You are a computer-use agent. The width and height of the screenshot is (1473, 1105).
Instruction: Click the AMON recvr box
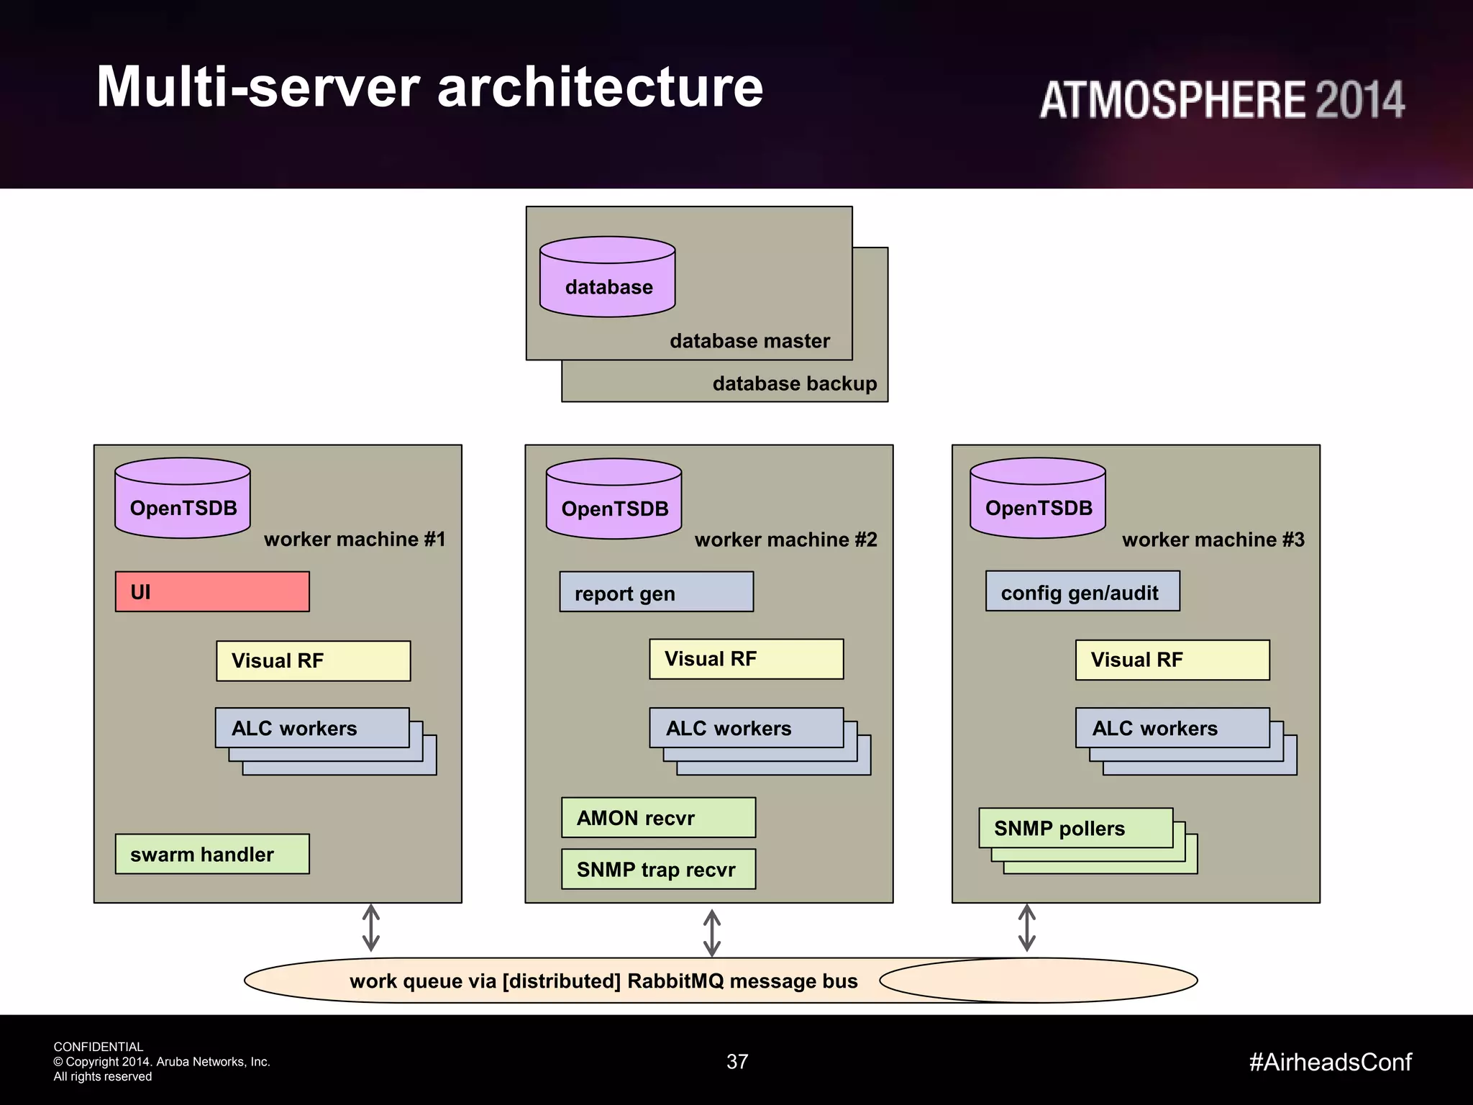(658, 818)
